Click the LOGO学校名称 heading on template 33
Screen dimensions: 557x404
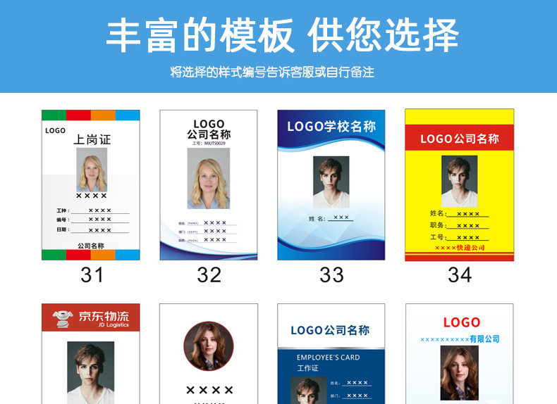[331, 127]
